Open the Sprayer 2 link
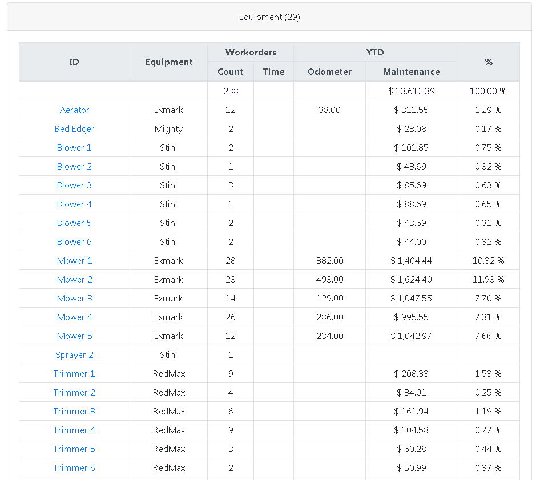Image resolution: width=544 pixels, height=480 pixels. (x=74, y=355)
